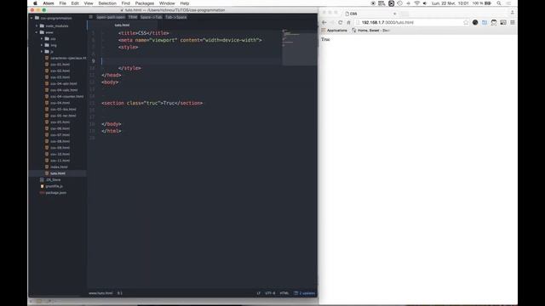Open the Edit menu
Viewport: 545px width, 306px height.
75,3
